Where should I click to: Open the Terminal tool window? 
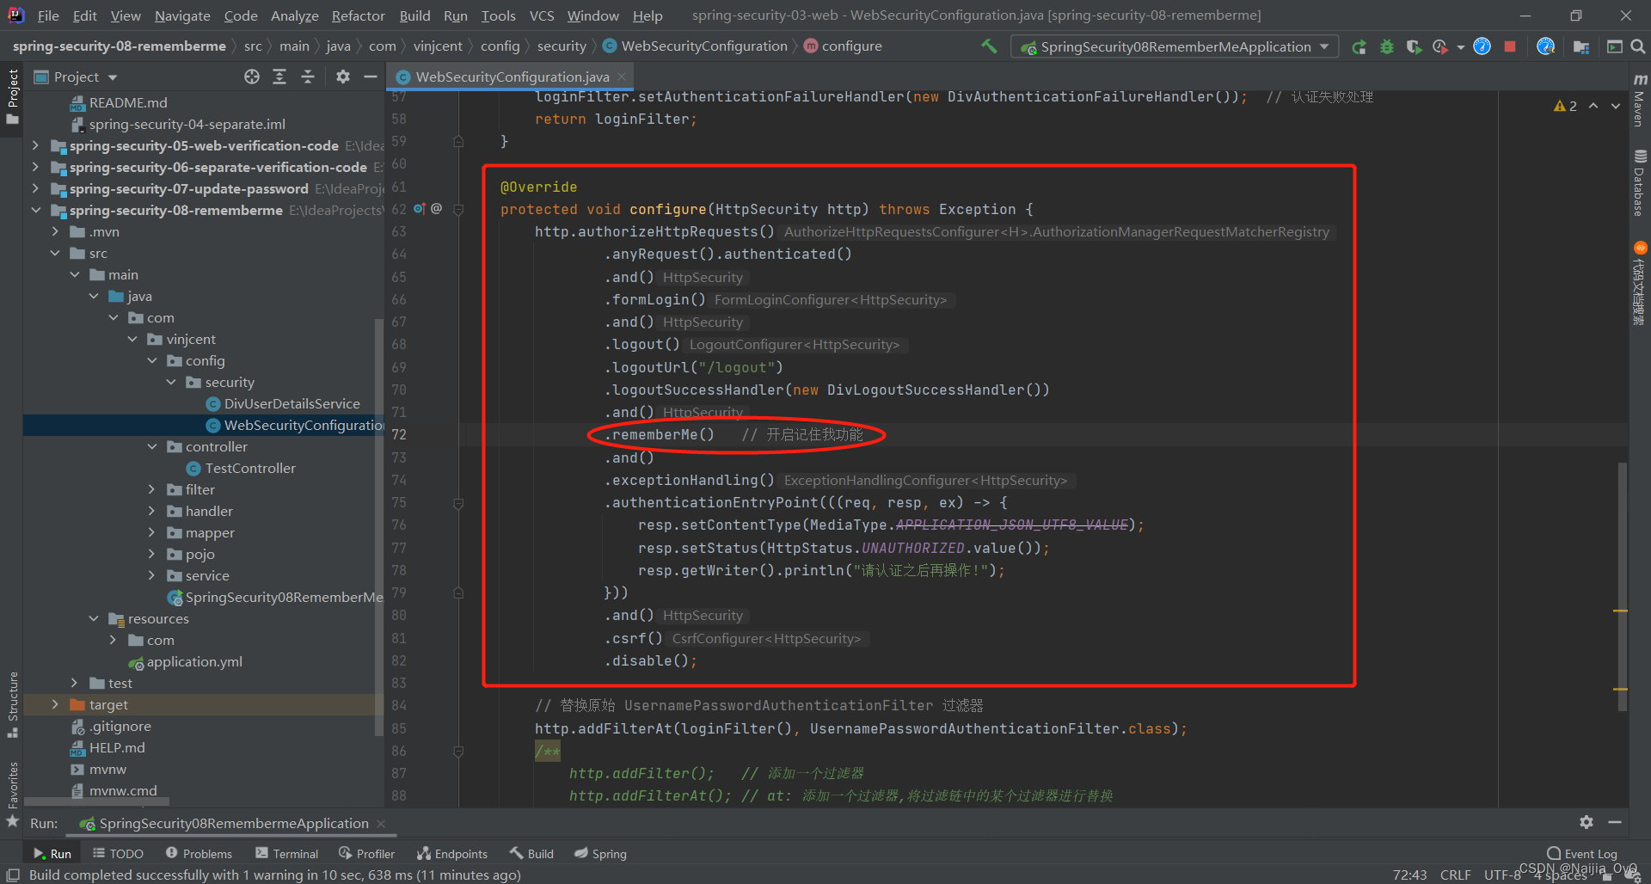point(286,854)
